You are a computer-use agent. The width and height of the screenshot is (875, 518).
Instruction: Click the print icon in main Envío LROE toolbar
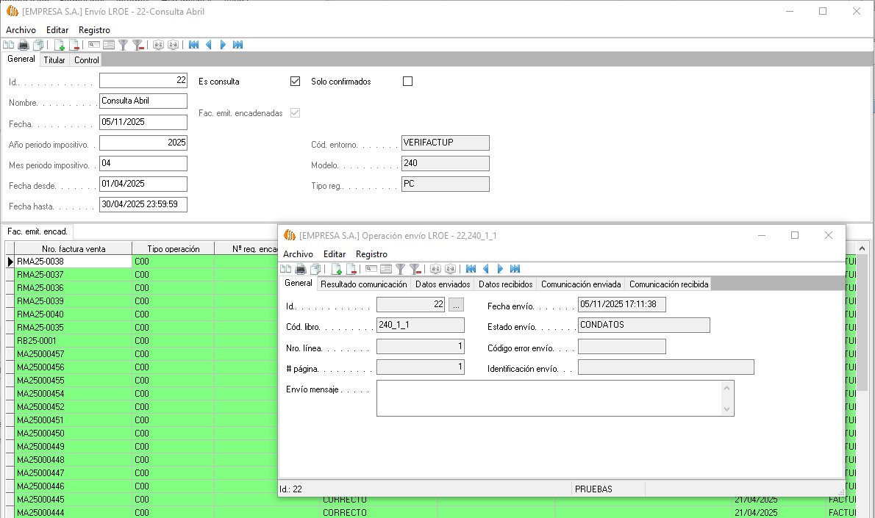[x=24, y=45]
